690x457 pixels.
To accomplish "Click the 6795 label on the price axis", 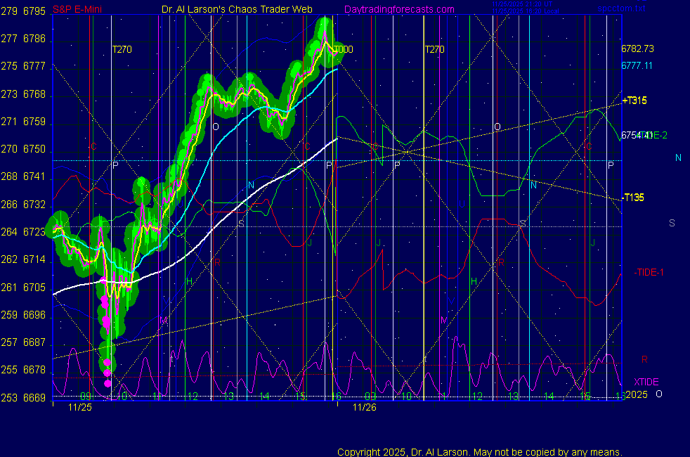I will (34, 12).
